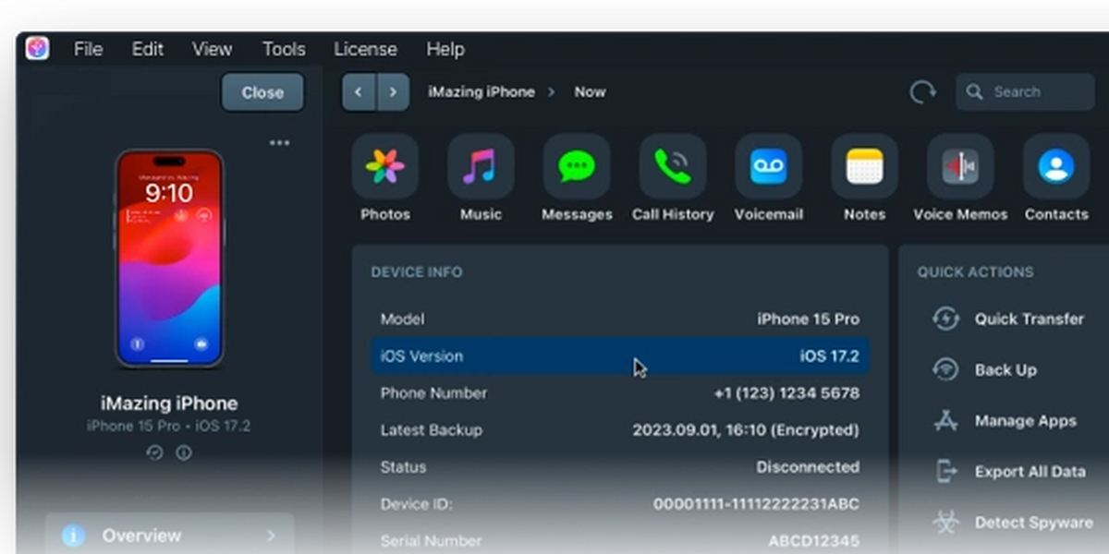
Task: Click the iMazing app logo icon
Action: pyautogui.click(x=37, y=48)
